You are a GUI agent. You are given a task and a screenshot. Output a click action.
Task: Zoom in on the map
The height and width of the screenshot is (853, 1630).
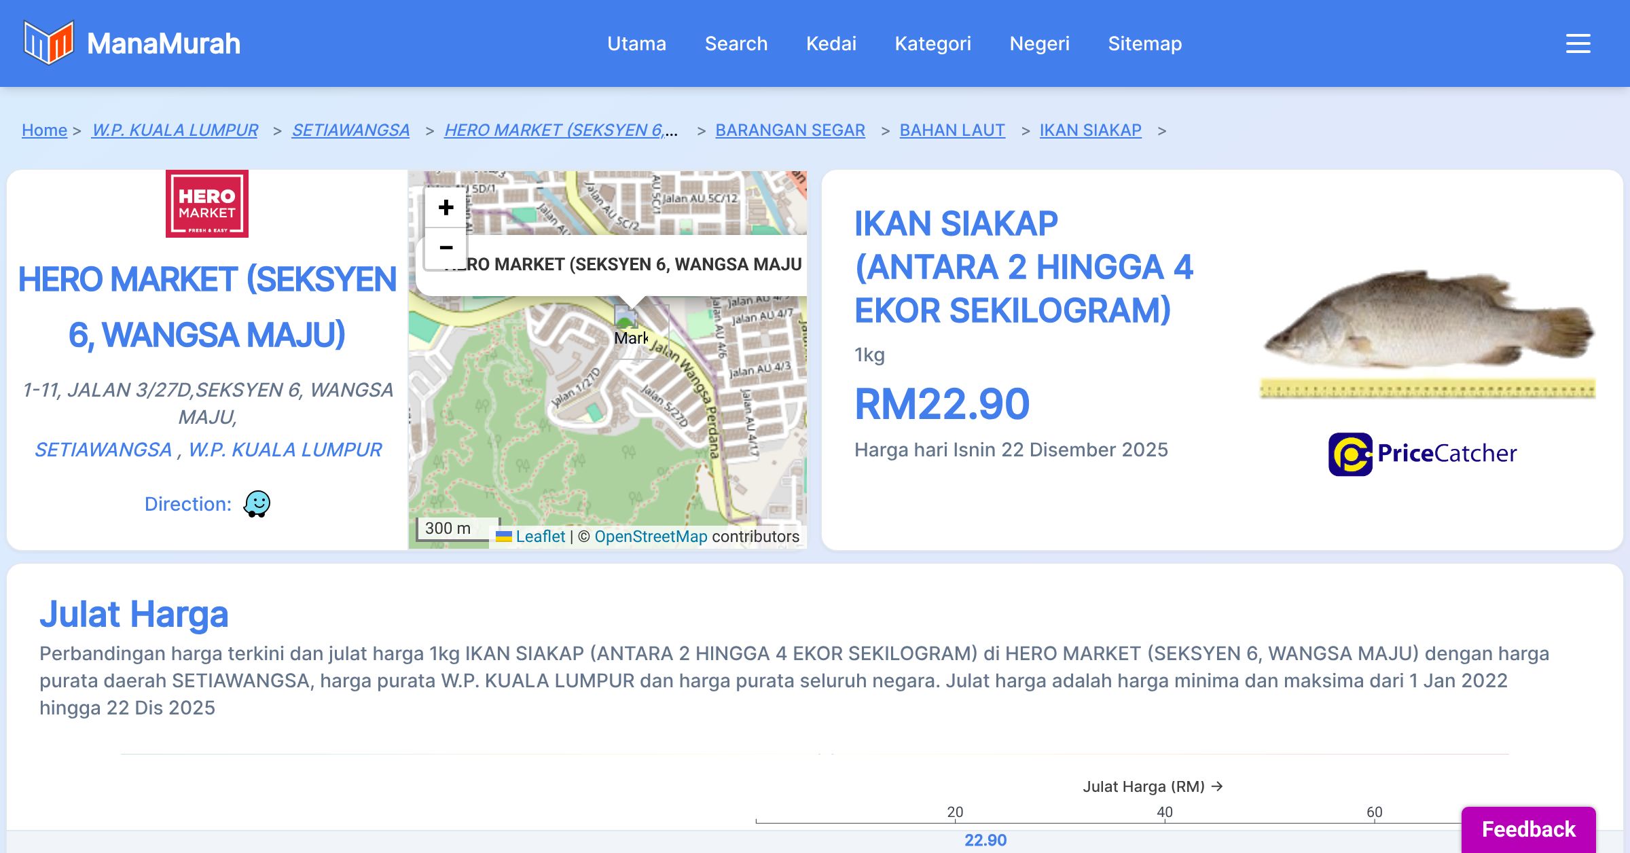(446, 207)
